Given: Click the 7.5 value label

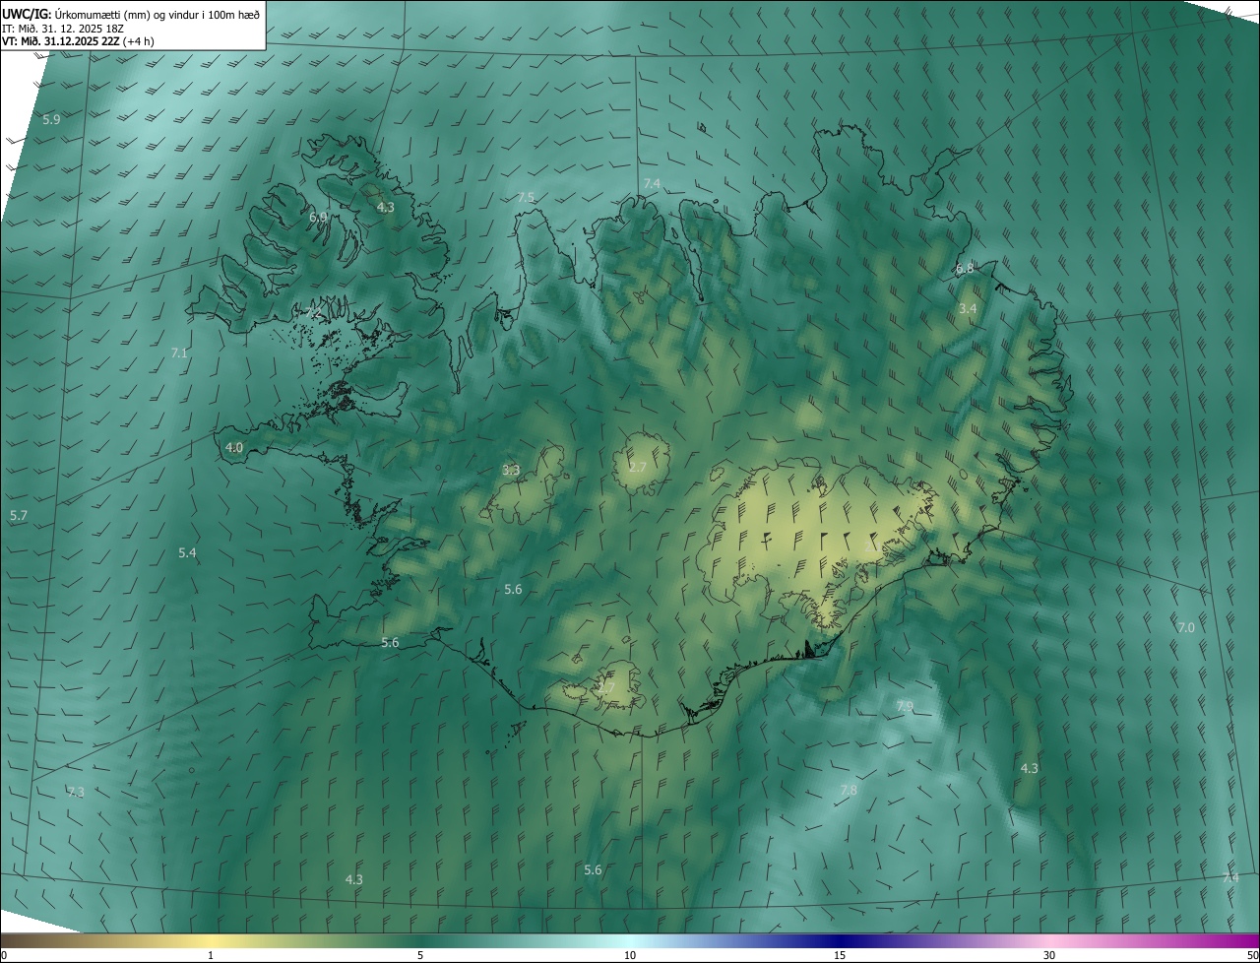Looking at the screenshot, I should (x=526, y=198).
